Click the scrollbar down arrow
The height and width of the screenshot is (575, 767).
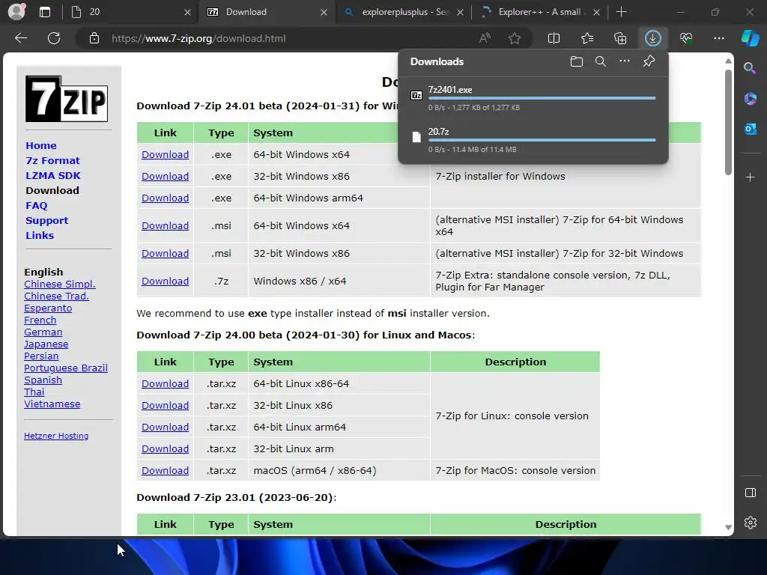(x=728, y=527)
